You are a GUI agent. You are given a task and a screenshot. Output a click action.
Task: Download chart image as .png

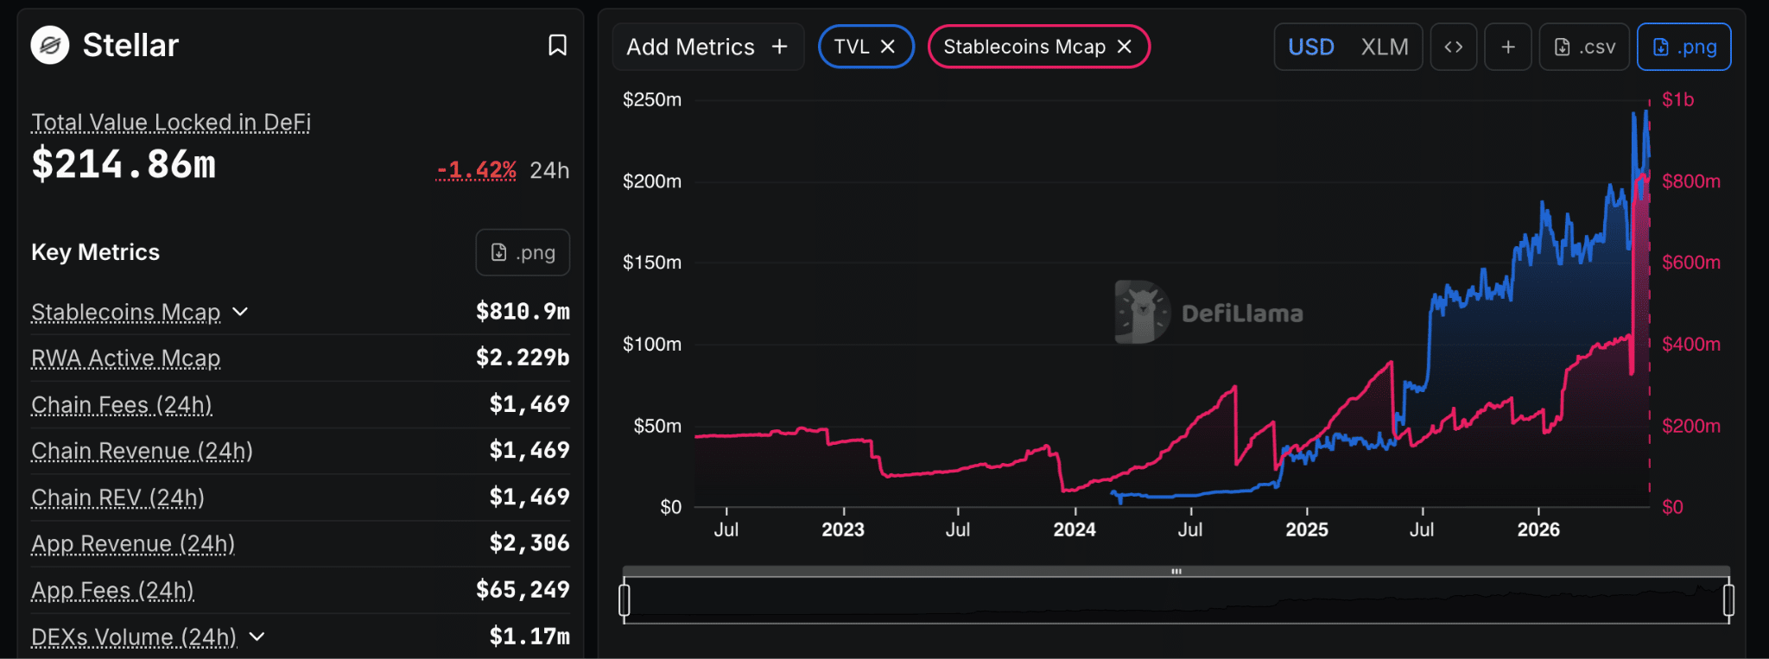pyautogui.click(x=1684, y=47)
